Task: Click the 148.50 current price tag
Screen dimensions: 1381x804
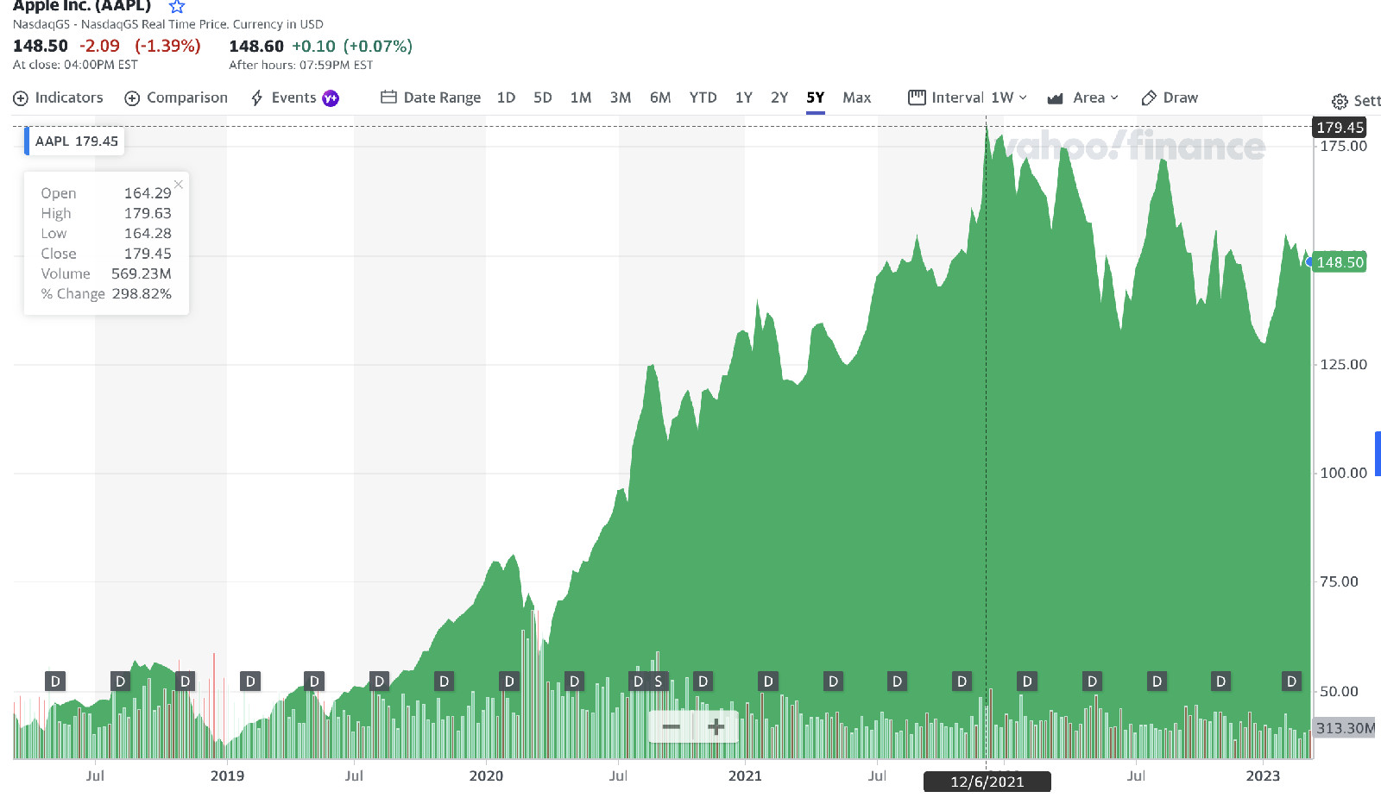Action: pyautogui.click(x=1340, y=262)
